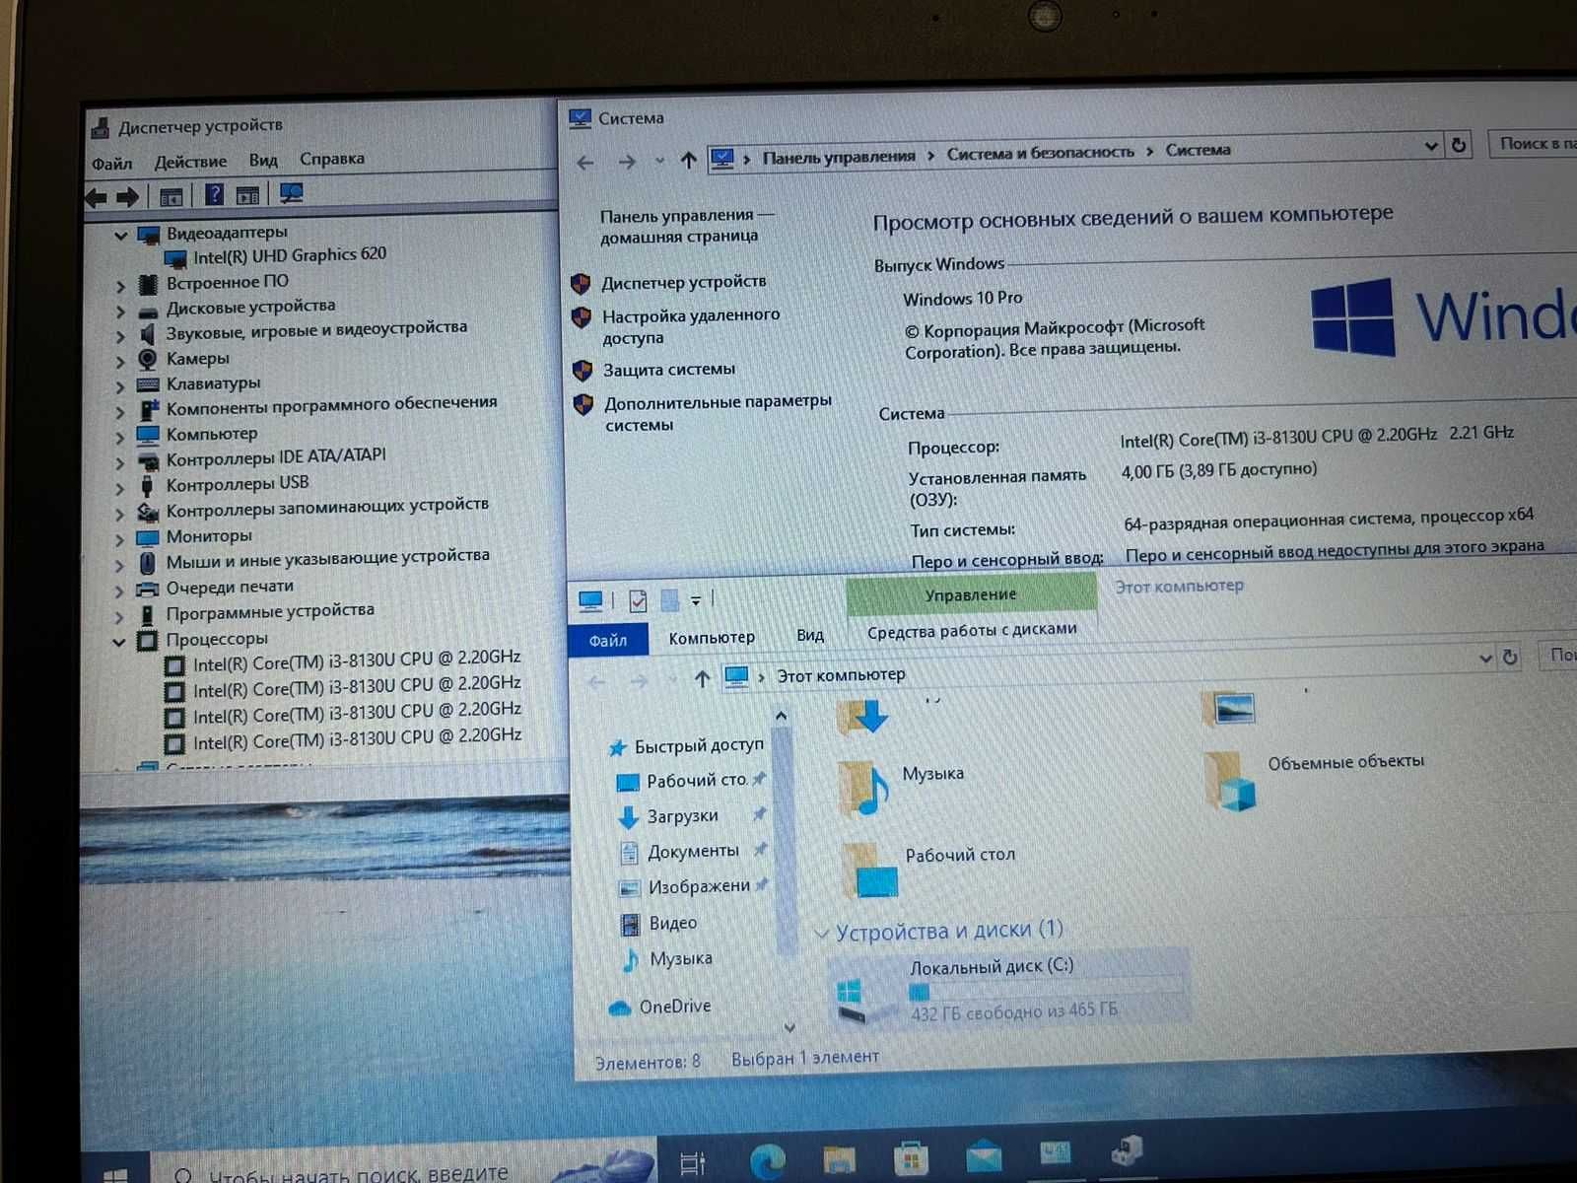Click Компьютер node icon in device tree

[x=148, y=435]
